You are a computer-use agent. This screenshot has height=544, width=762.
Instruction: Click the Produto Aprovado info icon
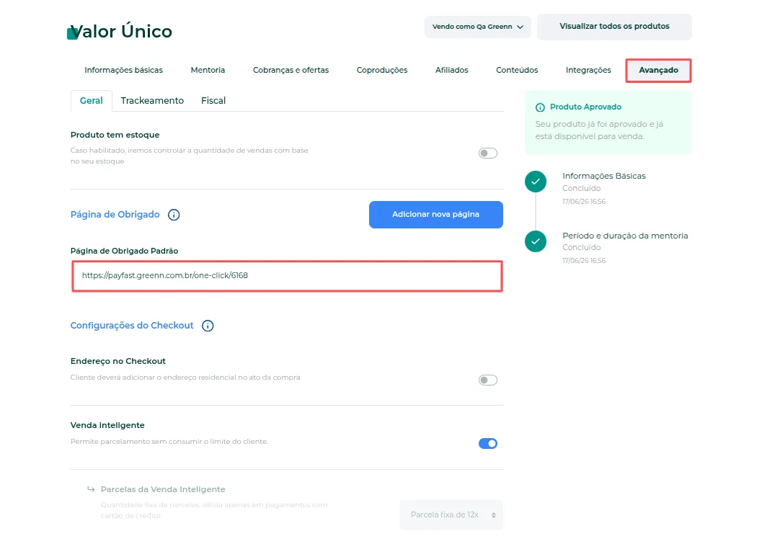(x=540, y=107)
